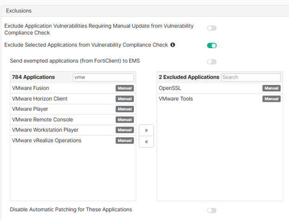This screenshot has height=220, width=289.
Task: Select VMware Horizon Client row
Action: (73, 99)
